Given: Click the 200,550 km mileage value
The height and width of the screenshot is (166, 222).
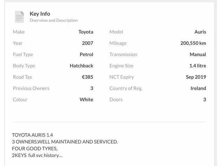Looking at the screenshot, I should (193, 43).
